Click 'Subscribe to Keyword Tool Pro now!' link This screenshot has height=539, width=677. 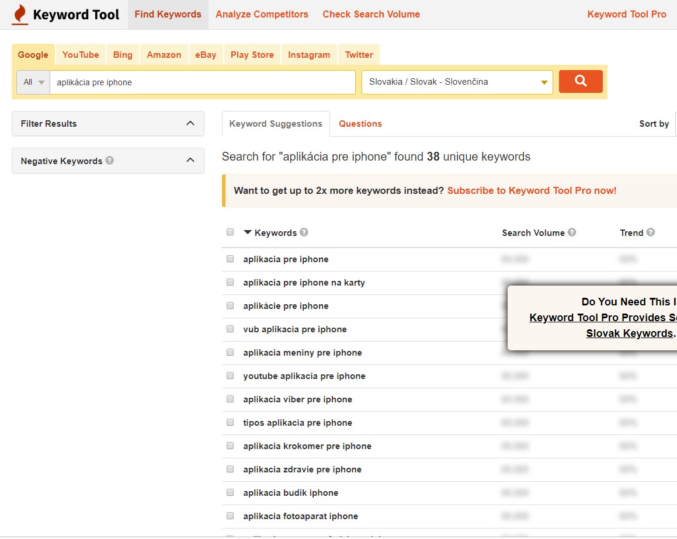click(532, 190)
